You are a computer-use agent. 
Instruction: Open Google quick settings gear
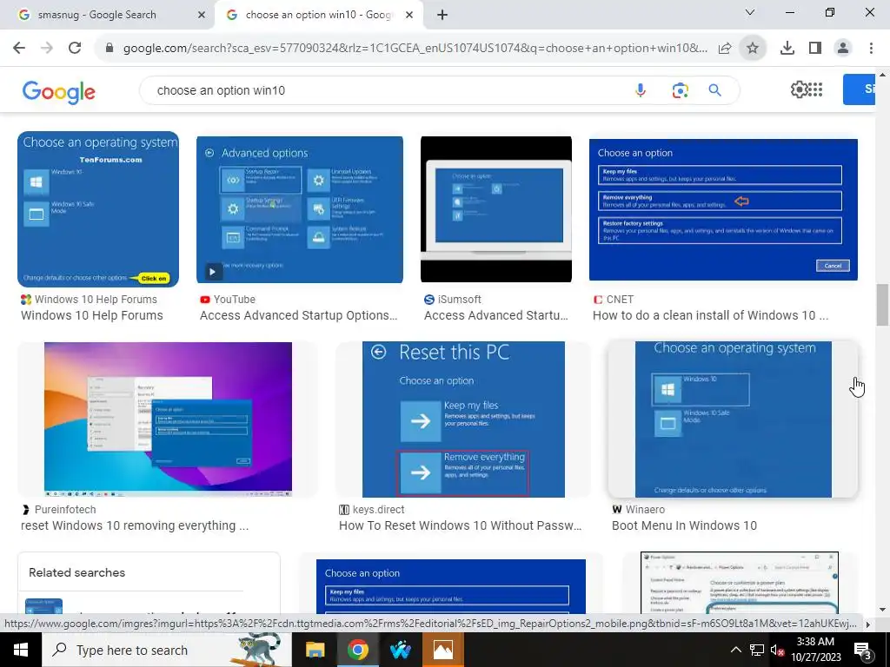pyautogui.click(x=799, y=89)
